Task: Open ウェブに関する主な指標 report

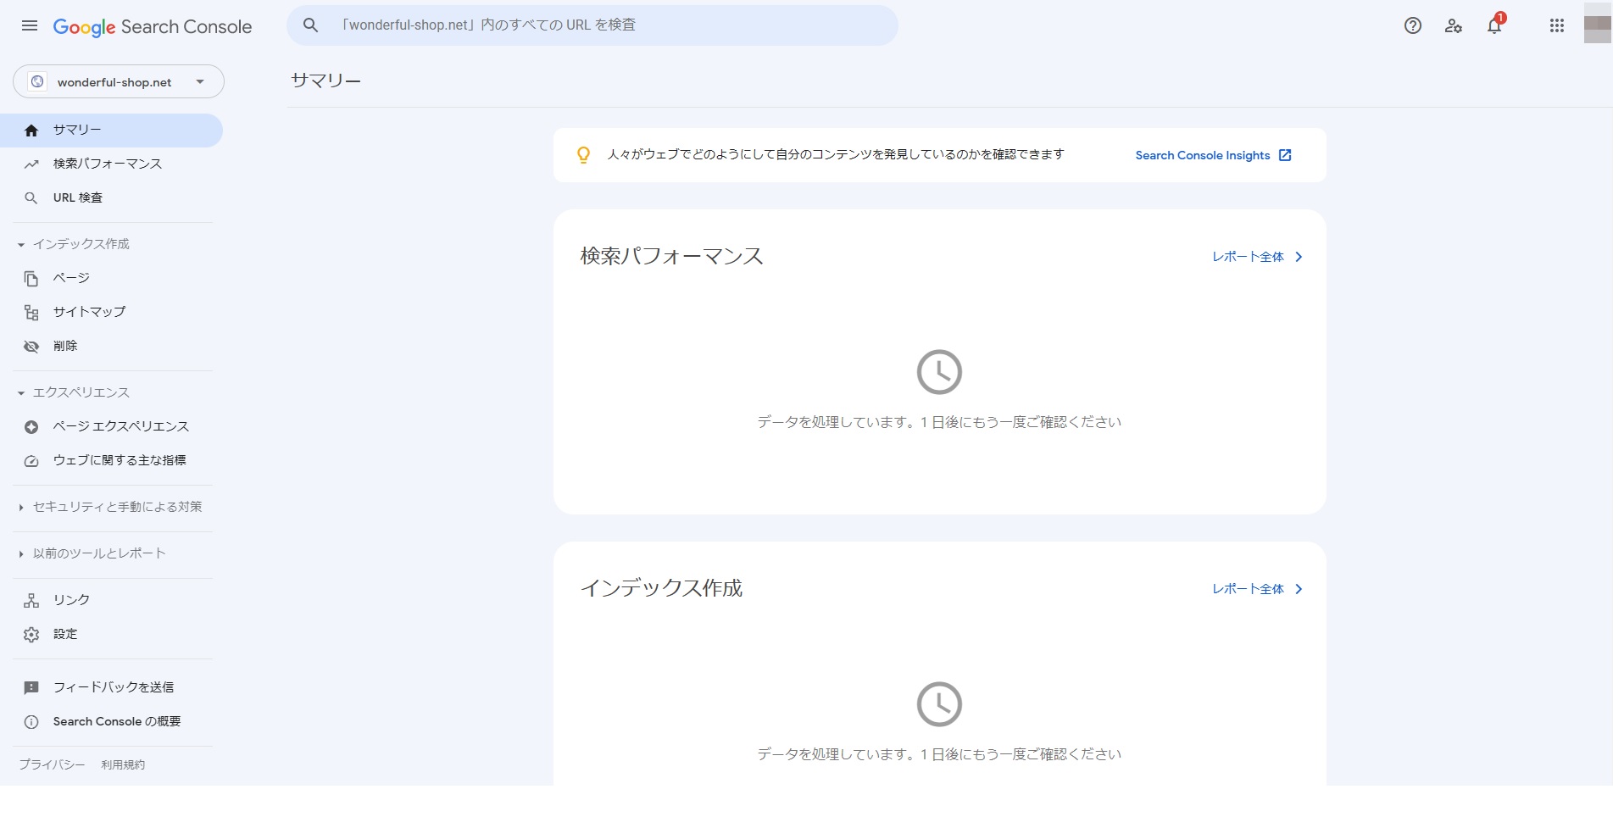Action: point(119,460)
